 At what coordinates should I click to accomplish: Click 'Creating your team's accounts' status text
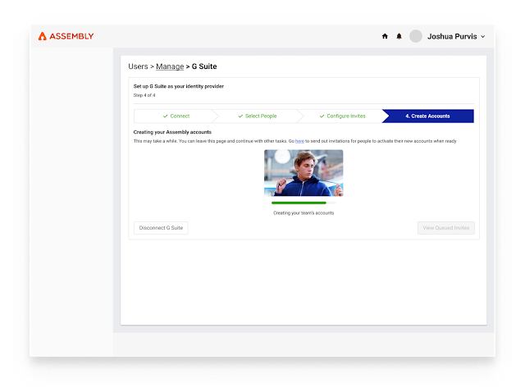click(x=304, y=213)
